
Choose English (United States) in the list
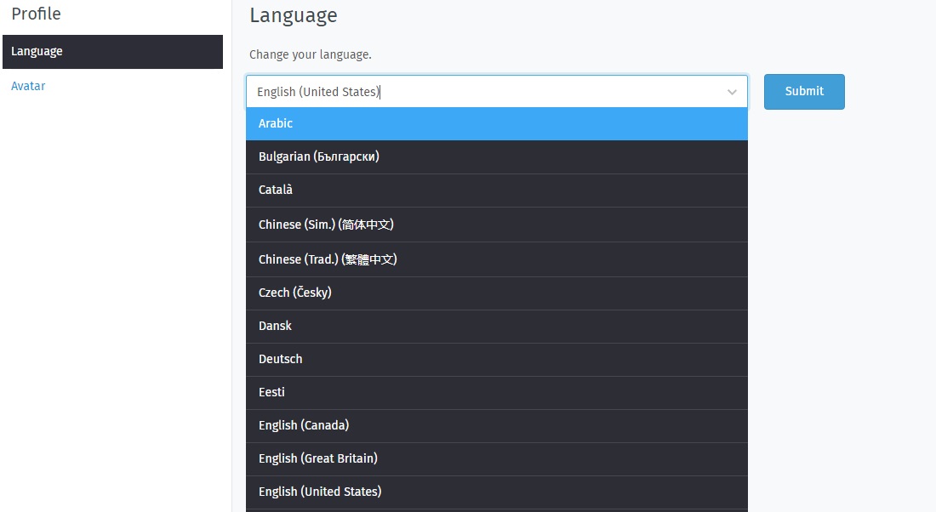(497, 492)
